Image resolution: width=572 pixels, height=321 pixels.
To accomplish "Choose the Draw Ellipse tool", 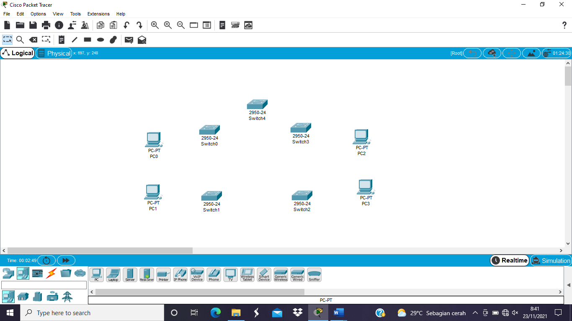I will 100,40.
